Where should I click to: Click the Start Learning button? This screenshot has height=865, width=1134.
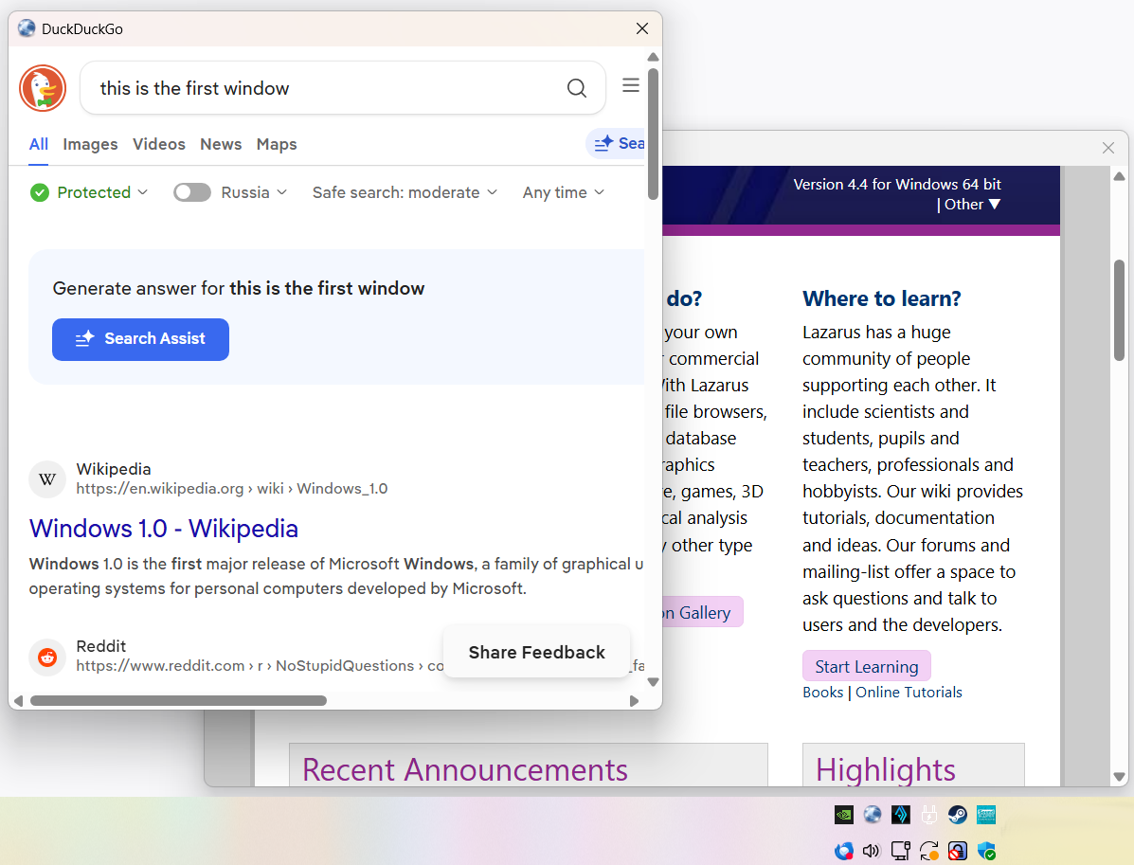866,666
